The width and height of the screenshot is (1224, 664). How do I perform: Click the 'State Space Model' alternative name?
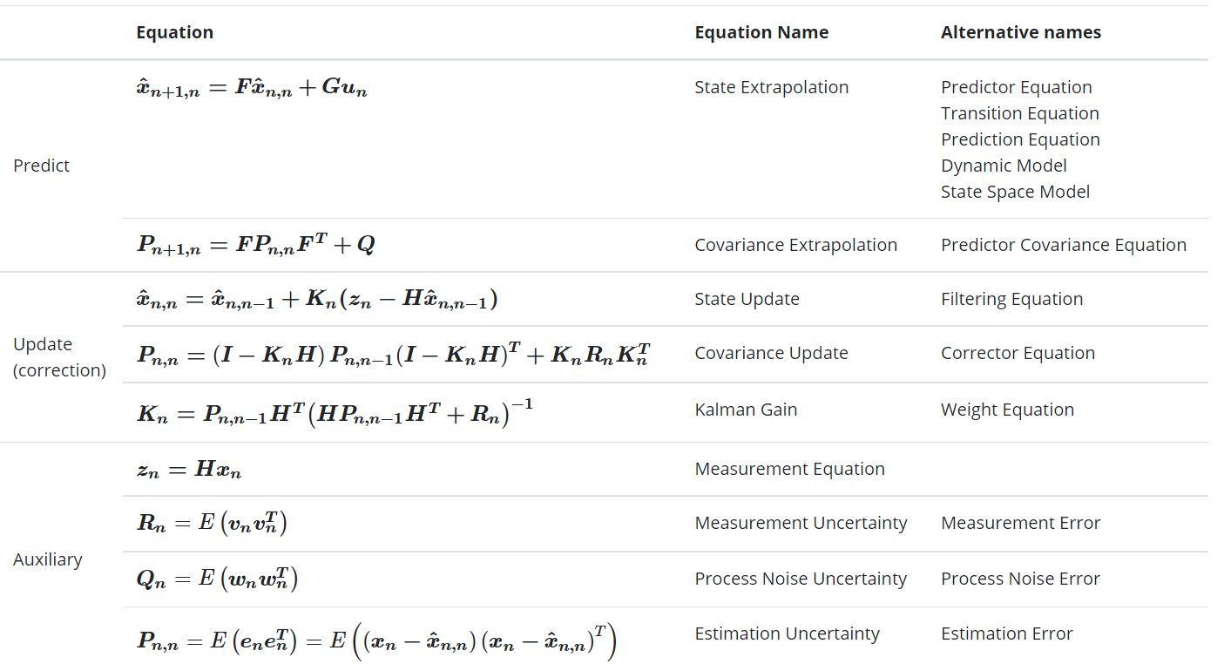point(1015,192)
